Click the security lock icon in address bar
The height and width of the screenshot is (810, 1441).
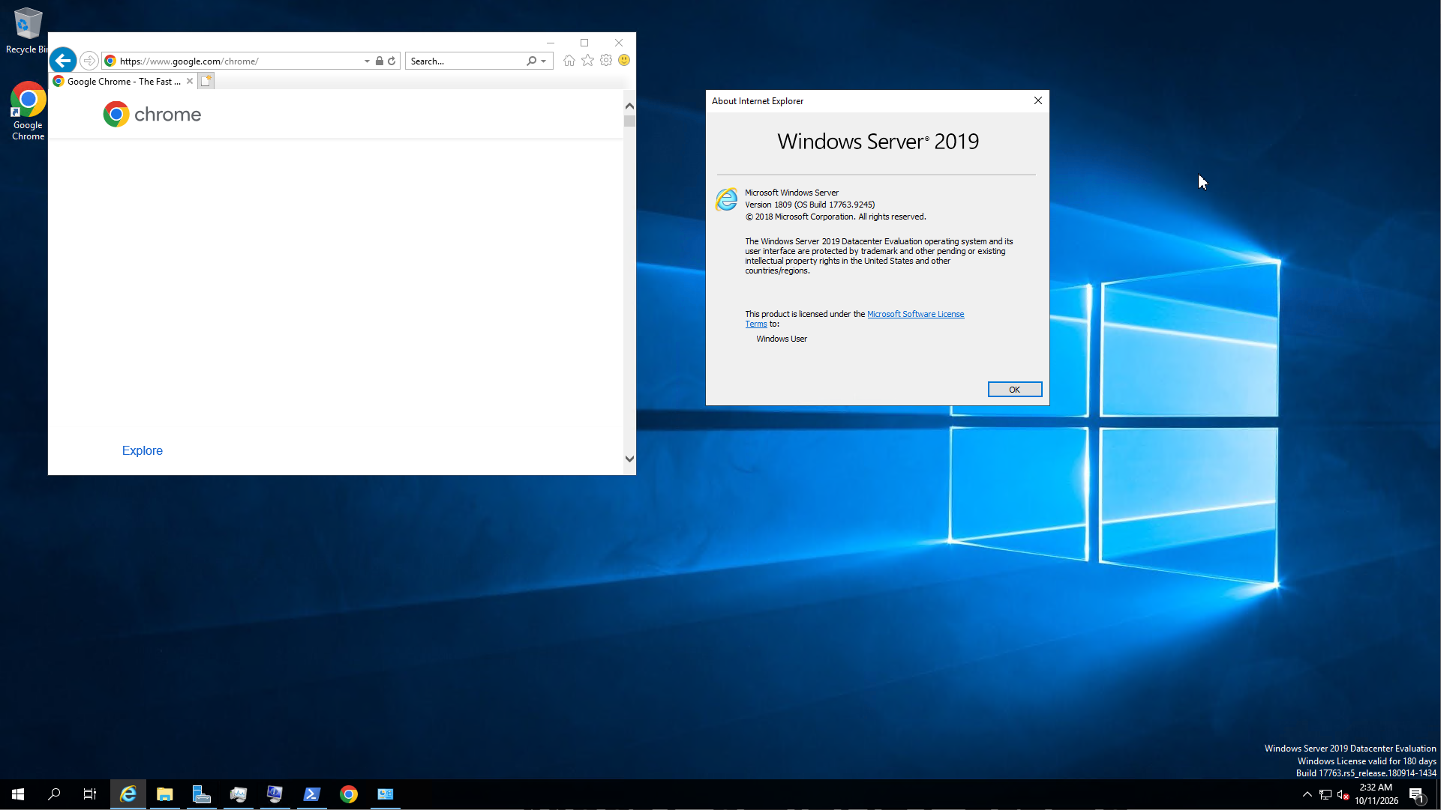(380, 61)
